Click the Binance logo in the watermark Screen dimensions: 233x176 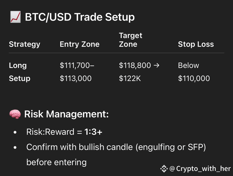tap(164, 169)
